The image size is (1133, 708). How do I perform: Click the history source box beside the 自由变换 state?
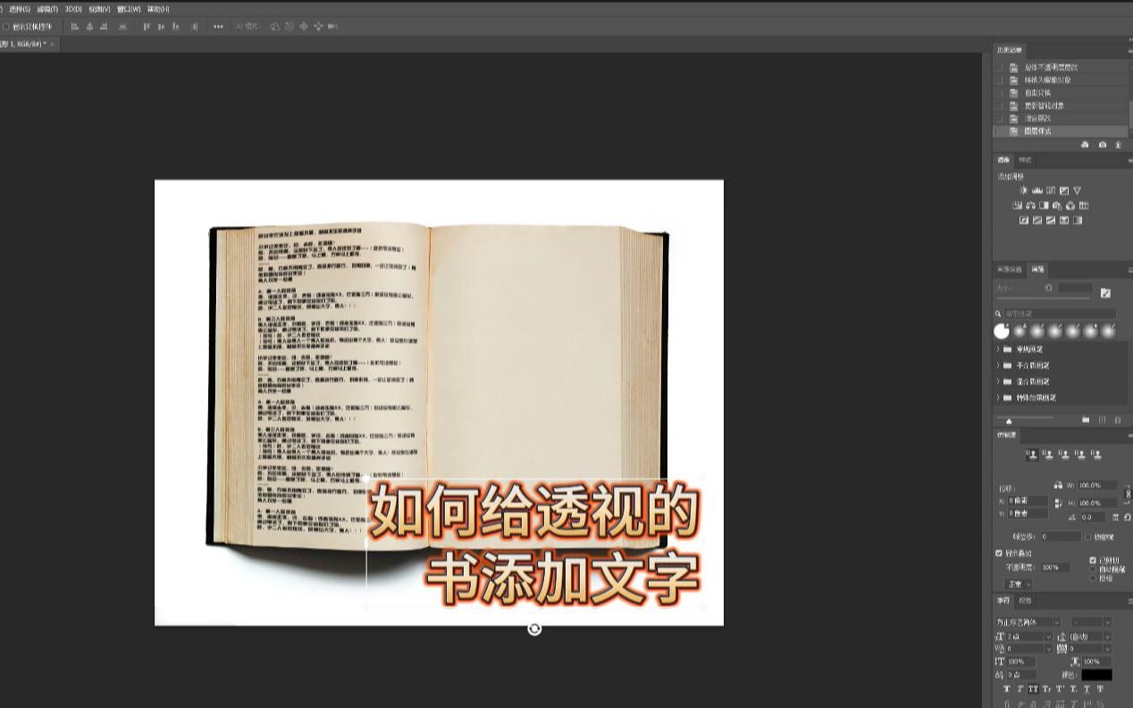(999, 92)
